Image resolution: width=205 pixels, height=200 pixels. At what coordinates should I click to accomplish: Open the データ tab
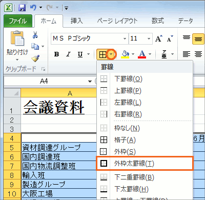[186, 21]
